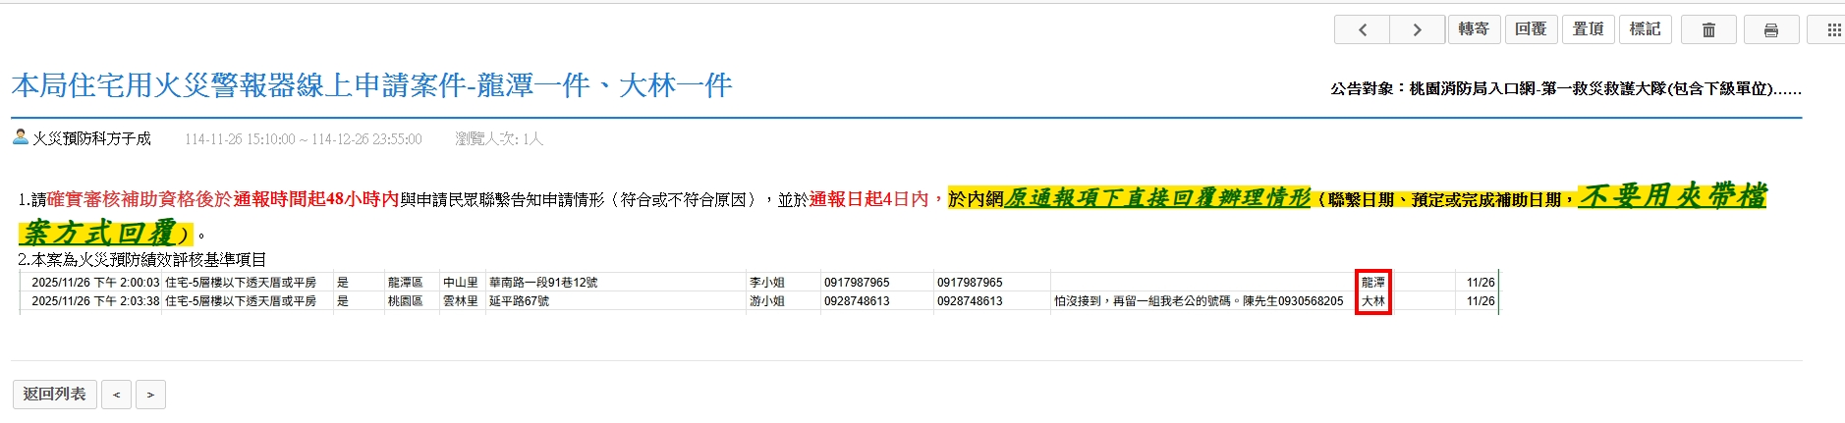Click the bottom next ">" pager button
The height and width of the screenshot is (423, 1845).
[150, 395]
